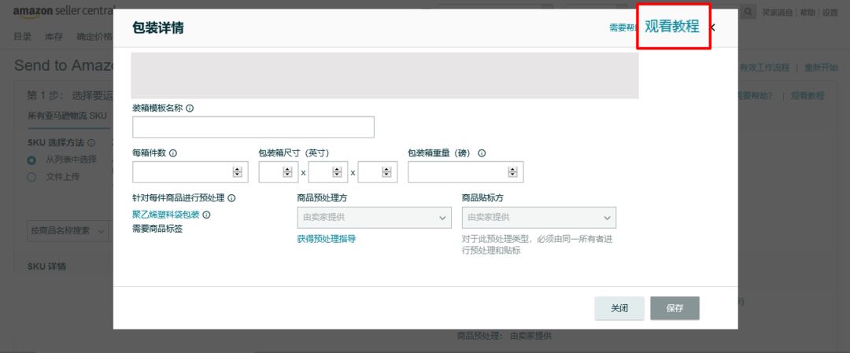Open the 目录 menu
The height and width of the screenshot is (353, 850).
click(x=22, y=37)
